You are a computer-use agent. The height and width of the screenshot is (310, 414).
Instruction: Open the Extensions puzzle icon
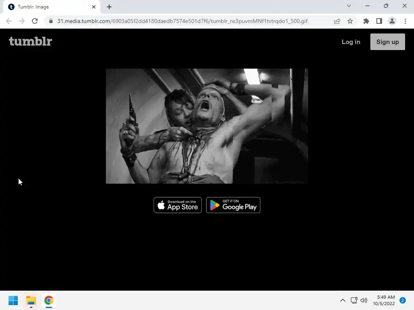point(366,21)
